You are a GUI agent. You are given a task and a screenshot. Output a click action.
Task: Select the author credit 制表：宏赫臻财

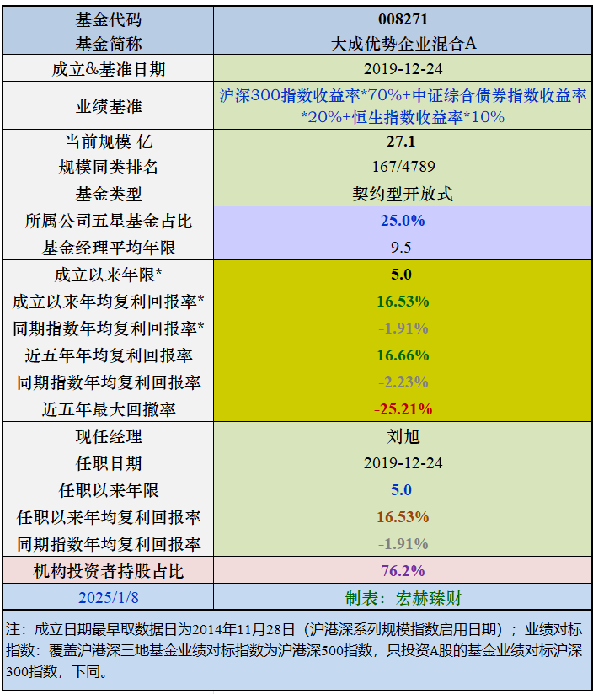[403, 598]
